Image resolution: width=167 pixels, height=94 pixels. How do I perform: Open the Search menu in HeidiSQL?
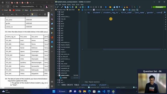click(64, 5)
